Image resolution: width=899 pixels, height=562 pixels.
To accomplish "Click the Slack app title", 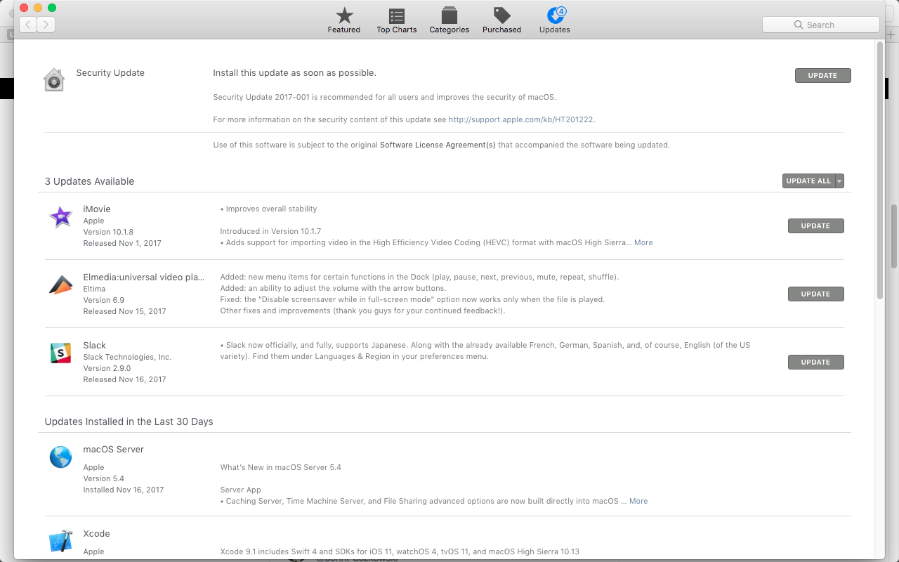I will point(95,345).
